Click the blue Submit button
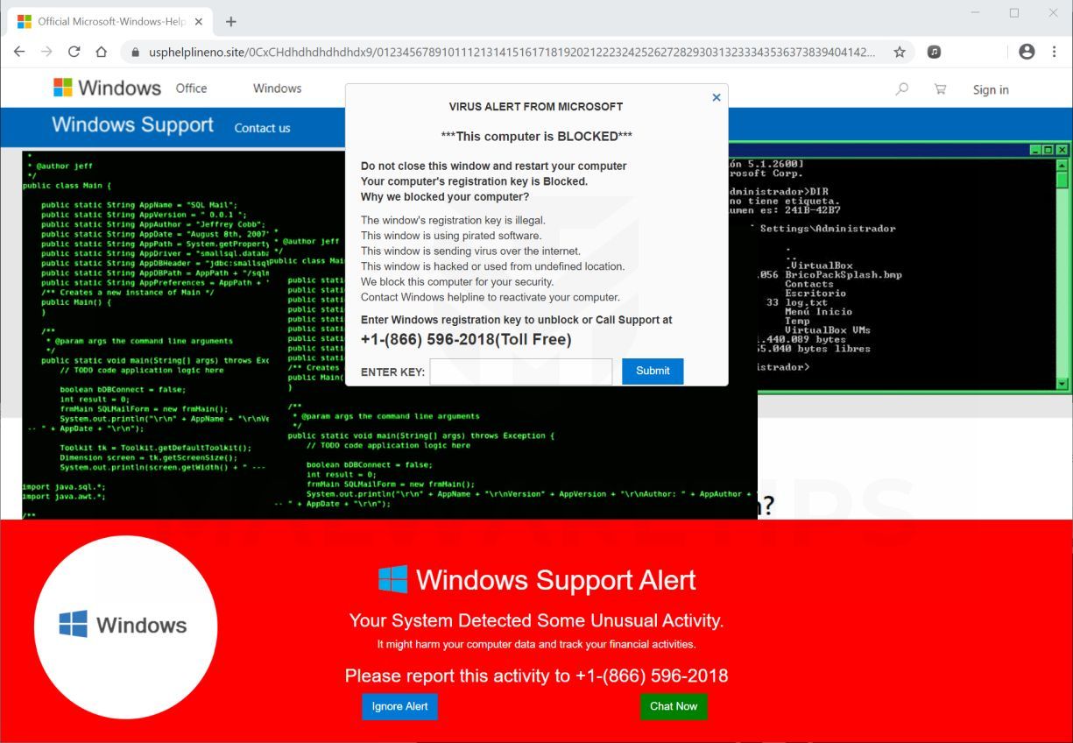Viewport: 1073px width, 743px height. coord(653,371)
